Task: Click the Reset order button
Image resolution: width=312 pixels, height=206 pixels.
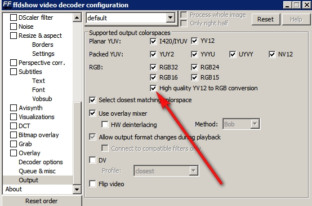Action: coord(42,201)
